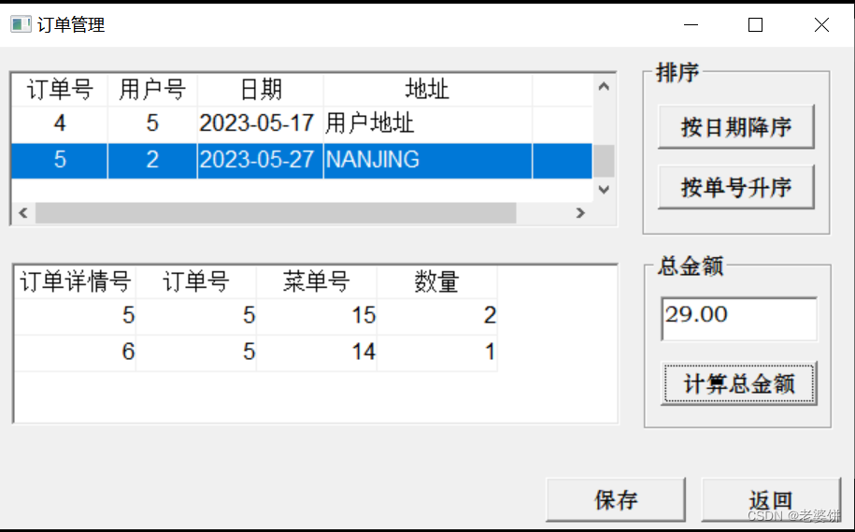This screenshot has width=855, height=532.
Task: Click the 菜单号 column header
Action: pos(316,282)
